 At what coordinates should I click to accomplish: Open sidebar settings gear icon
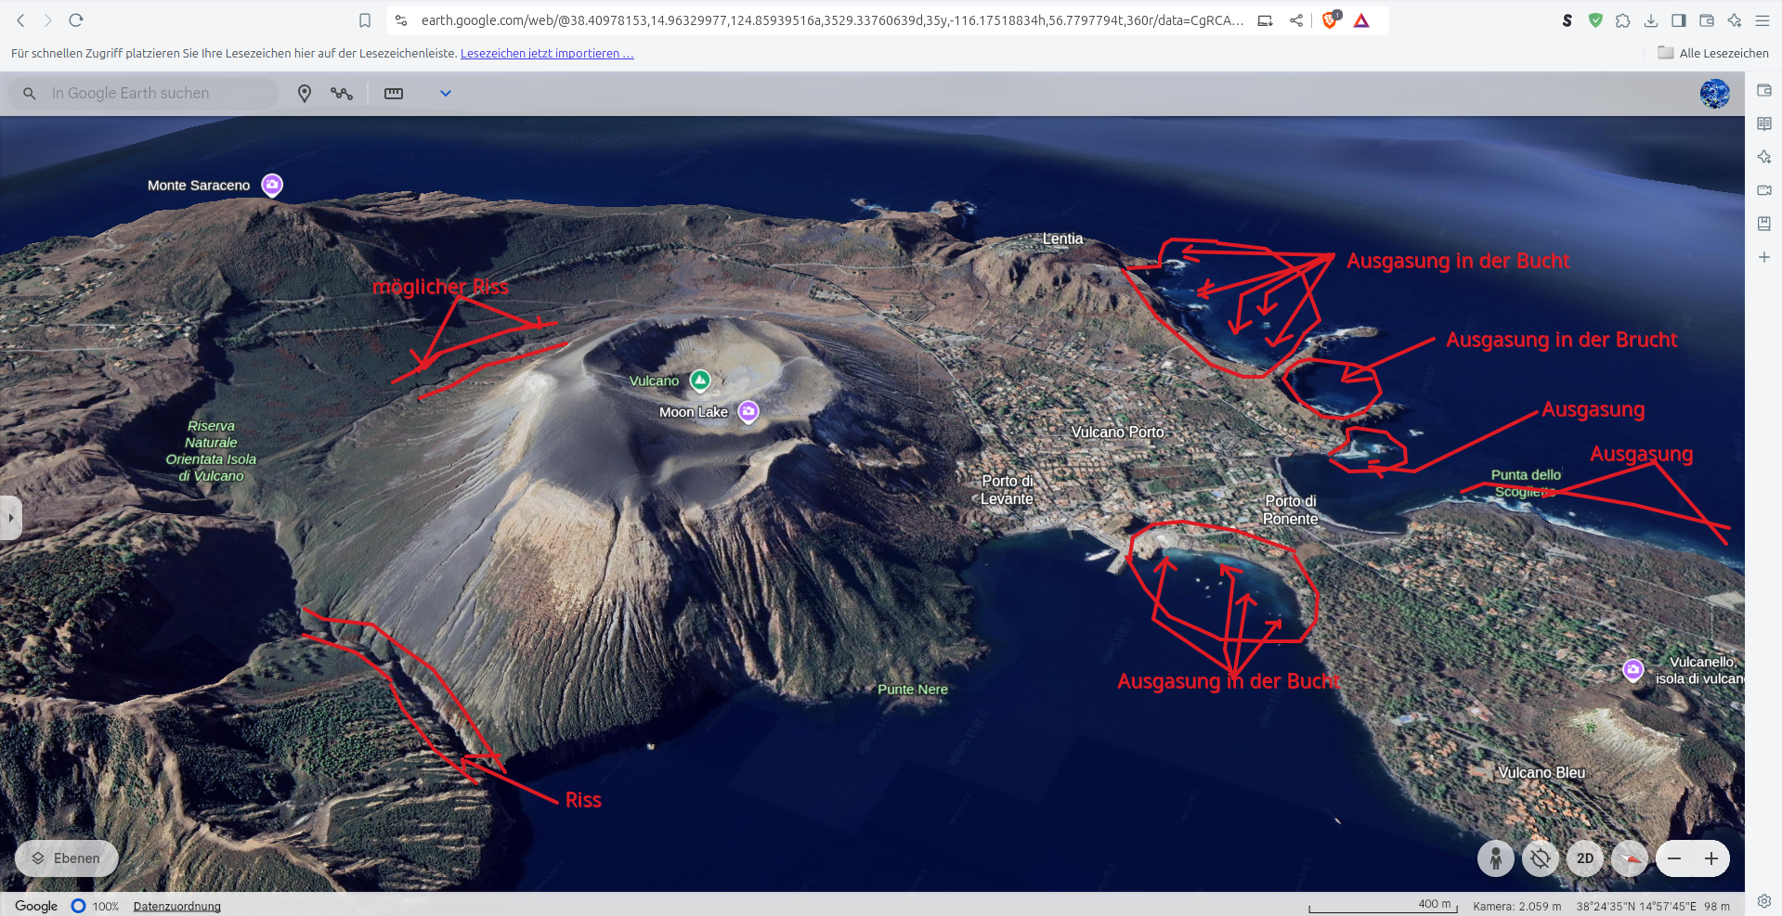[x=1764, y=901]
